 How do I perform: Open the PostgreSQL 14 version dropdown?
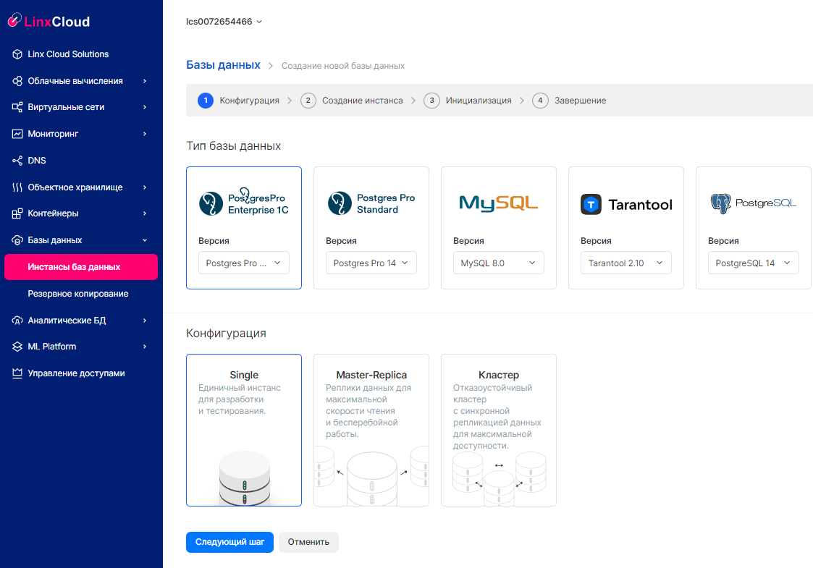[x=754, y=263]
